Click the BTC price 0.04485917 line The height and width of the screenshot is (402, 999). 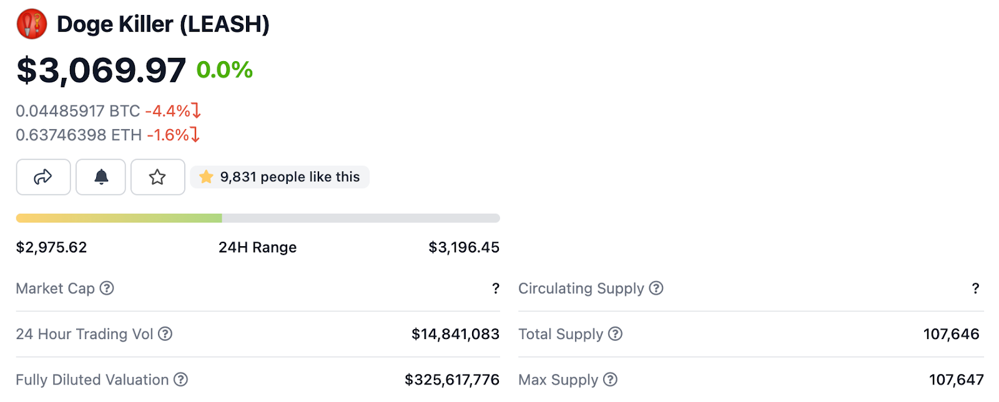[108, 111]
